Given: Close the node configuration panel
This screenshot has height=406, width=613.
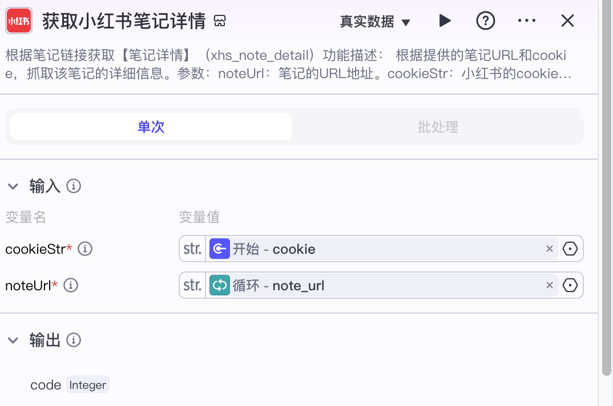Looking at the screenshot, I should (x=567, y=21).
